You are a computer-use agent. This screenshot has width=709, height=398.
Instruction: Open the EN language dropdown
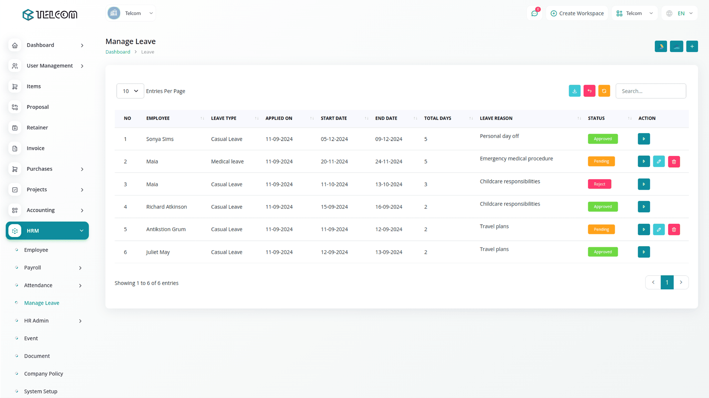[x=680, y=13]
